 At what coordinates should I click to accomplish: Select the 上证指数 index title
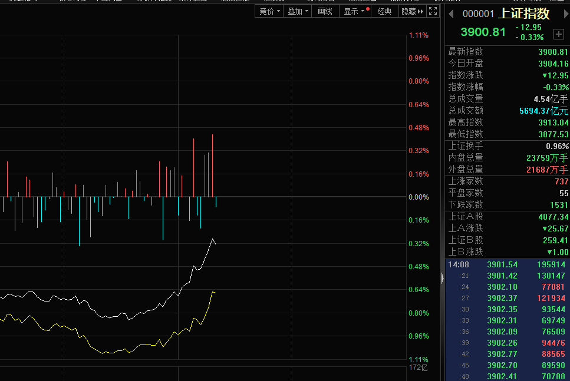click(x=524, y=14)
